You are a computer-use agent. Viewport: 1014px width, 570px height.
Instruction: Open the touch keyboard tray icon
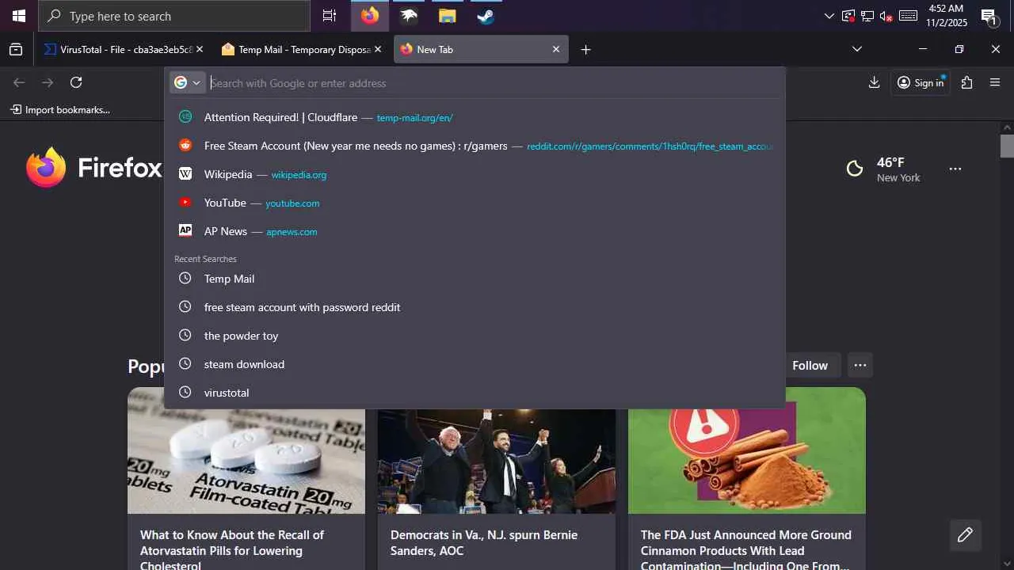point(909,16)
